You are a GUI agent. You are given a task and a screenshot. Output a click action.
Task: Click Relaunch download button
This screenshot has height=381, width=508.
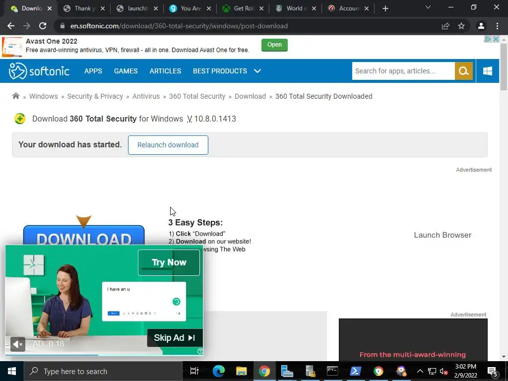pos(168,145)
